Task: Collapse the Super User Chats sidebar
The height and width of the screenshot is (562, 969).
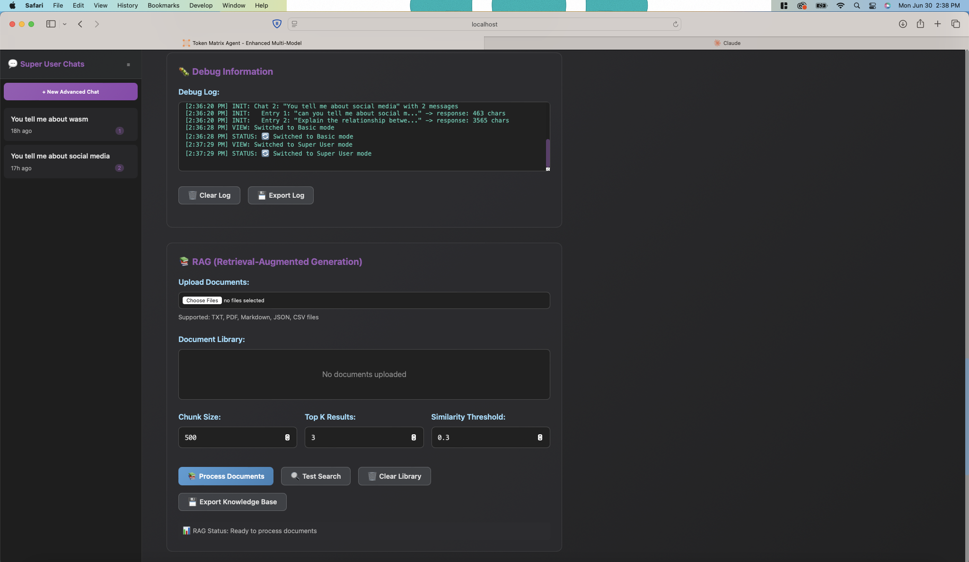Action: tap(128, 64)
